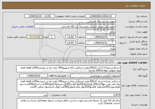This screenshot has width=155, height=109.
Task: Click the request creator field حمزه علی صفری
Action: (x=75, y=27)
